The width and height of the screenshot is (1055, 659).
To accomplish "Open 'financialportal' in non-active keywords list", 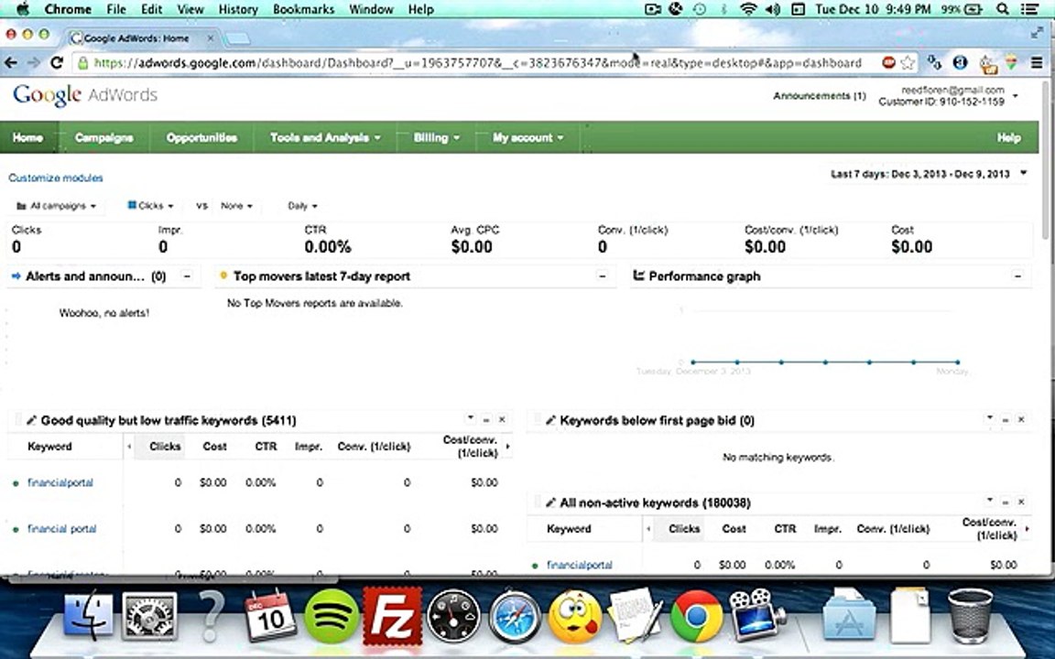I will [580, 565].
